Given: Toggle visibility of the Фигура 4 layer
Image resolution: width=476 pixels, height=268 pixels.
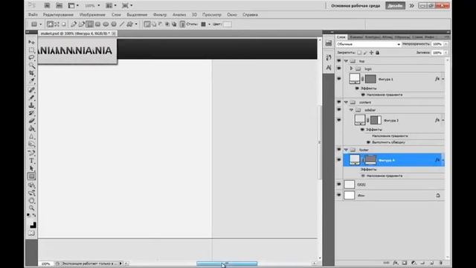Looking at the screenshot, I should [339, 160].
